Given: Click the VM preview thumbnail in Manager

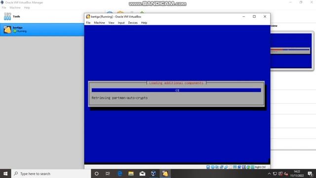Looking at the screenshot, I should (291, 51).
